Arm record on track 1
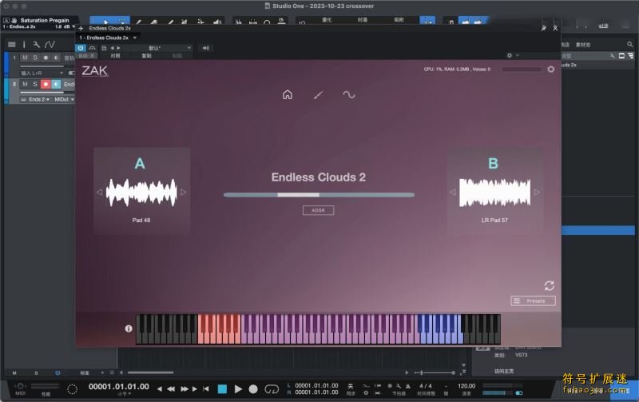This screenshot has height=402, width=639. tap(46, 58)
